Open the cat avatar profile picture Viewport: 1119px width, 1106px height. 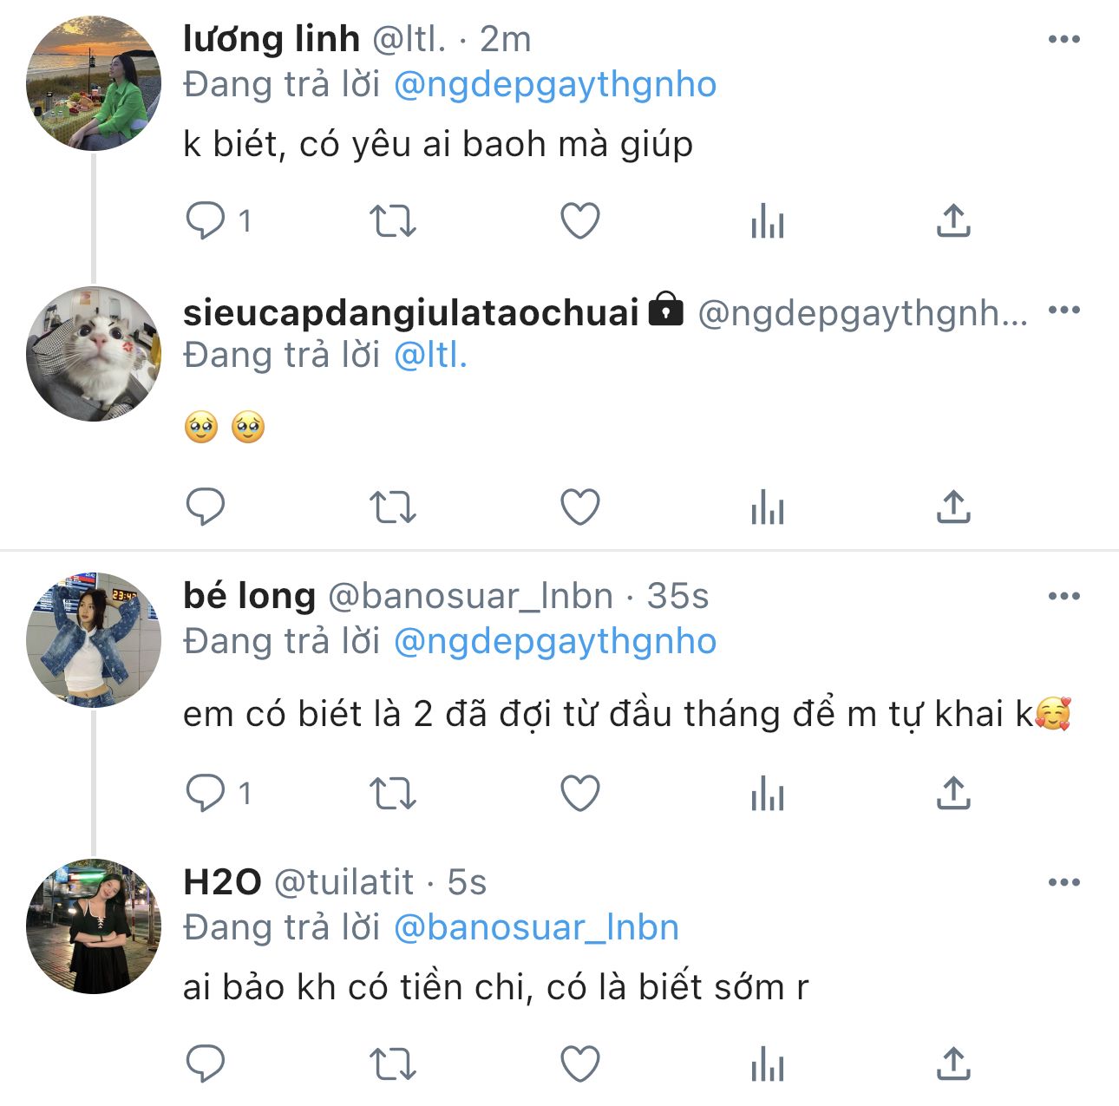(94, 354)
